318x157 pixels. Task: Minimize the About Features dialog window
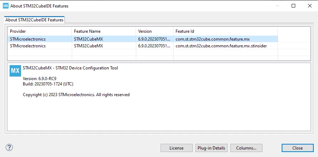click(277, 6)
